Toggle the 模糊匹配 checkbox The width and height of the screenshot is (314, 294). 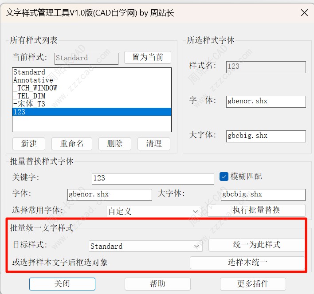click(x=224, y=176)
